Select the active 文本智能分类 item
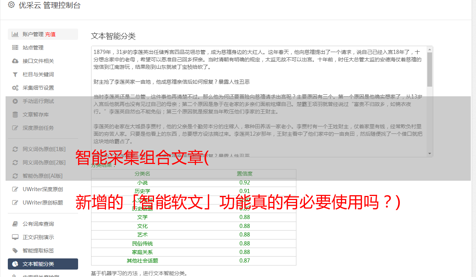The height and width of the screenshot is (277, 476). [43, 264]
